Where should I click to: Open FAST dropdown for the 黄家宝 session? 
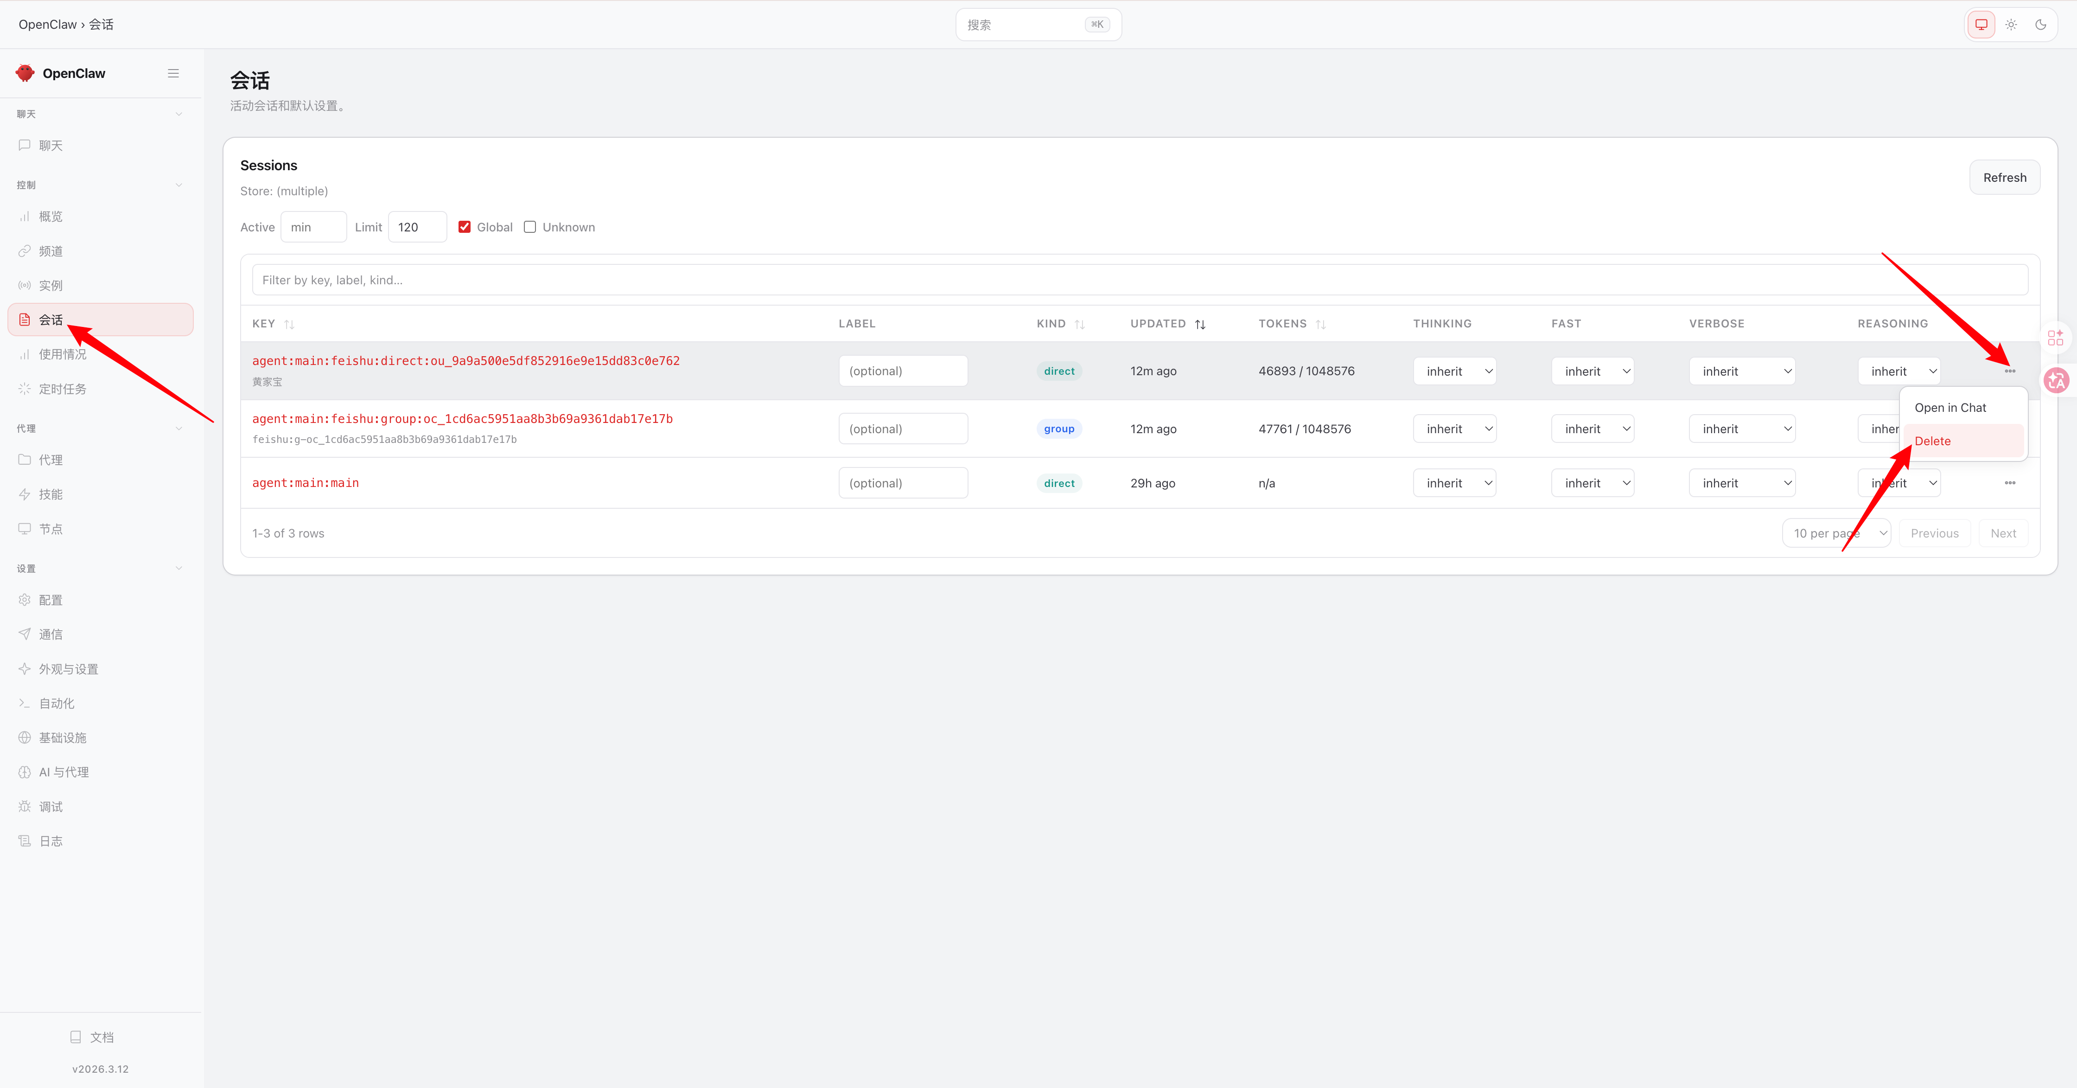point(1593,371)
